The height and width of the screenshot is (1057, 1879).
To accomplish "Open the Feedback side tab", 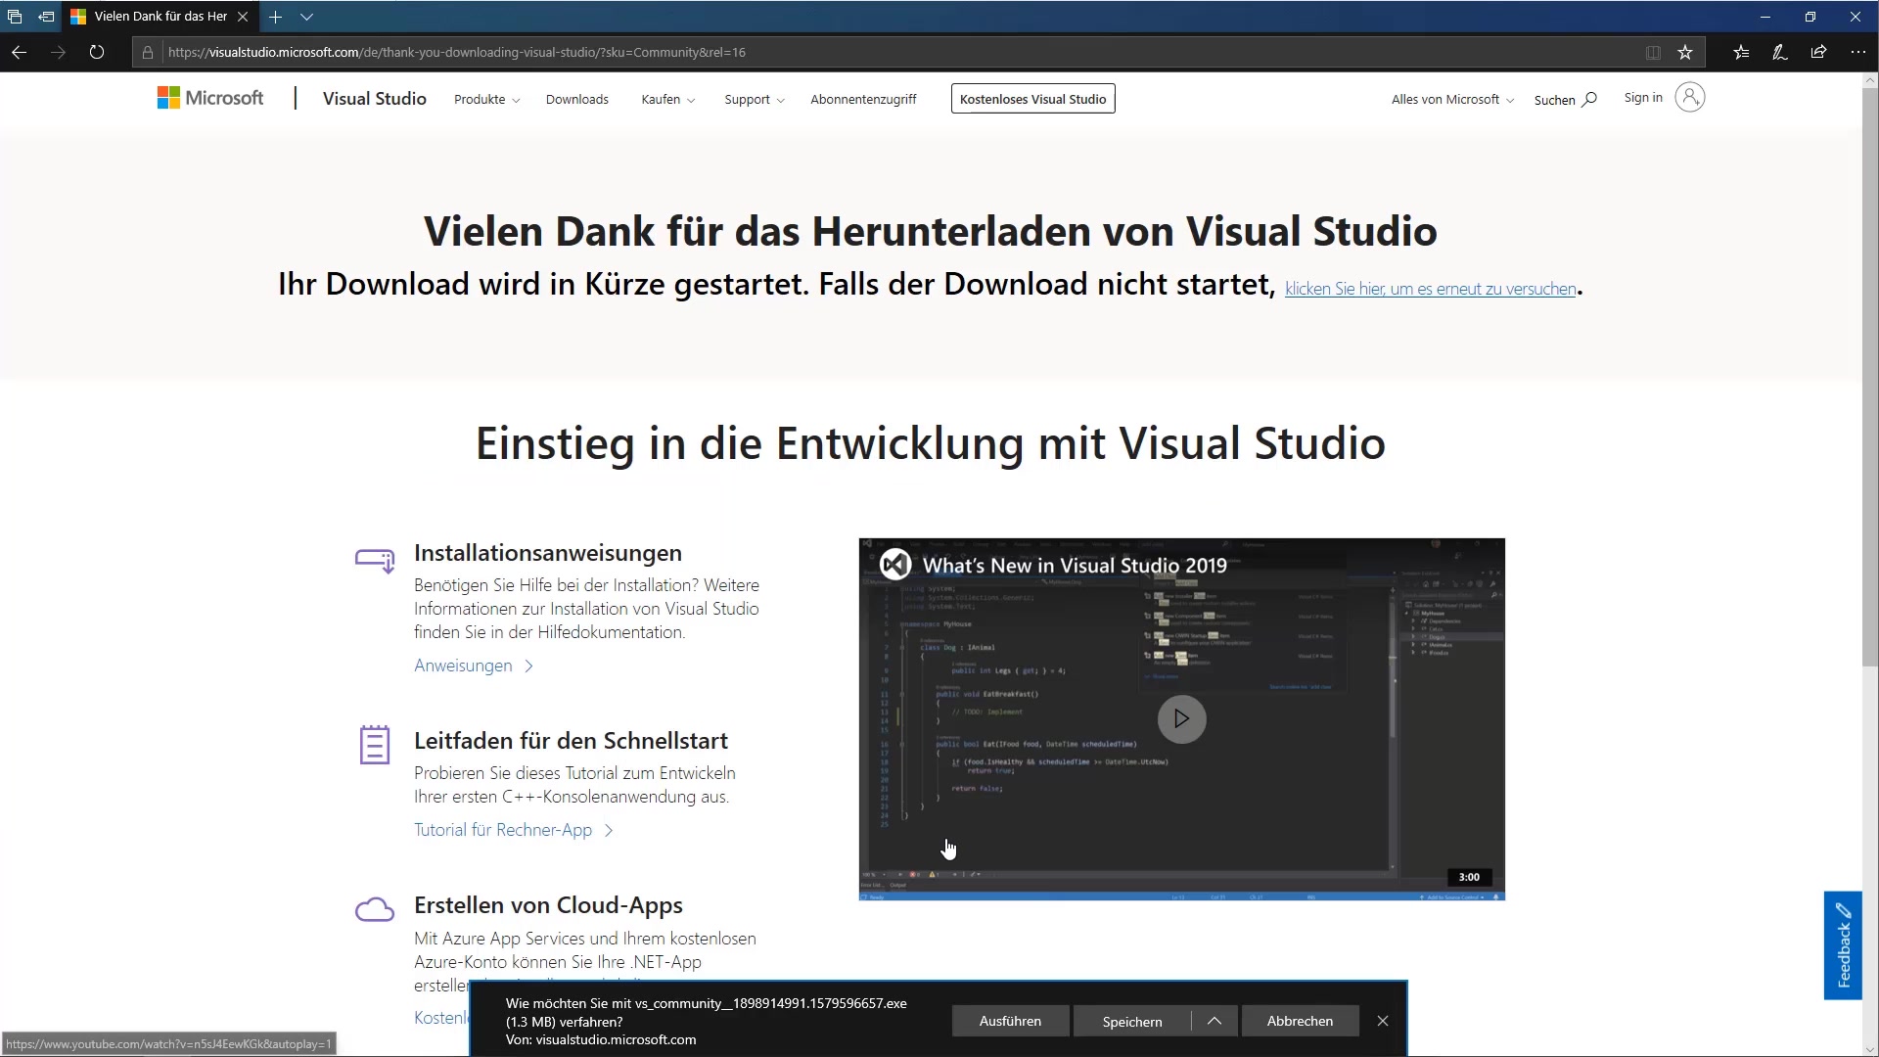I will point(1843,945).
